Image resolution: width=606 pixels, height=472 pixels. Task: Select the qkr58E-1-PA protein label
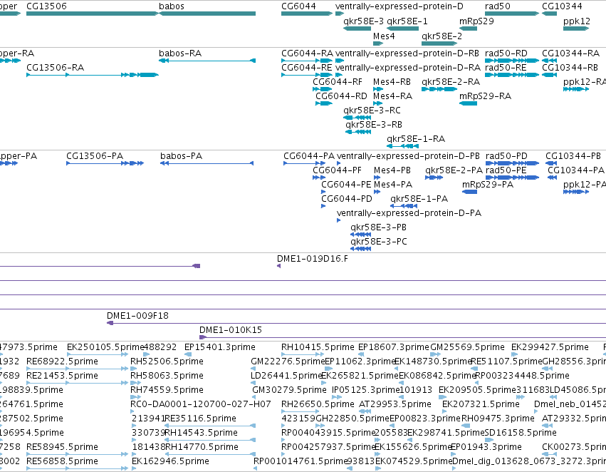pyautogui.click(x=419, y=199)
